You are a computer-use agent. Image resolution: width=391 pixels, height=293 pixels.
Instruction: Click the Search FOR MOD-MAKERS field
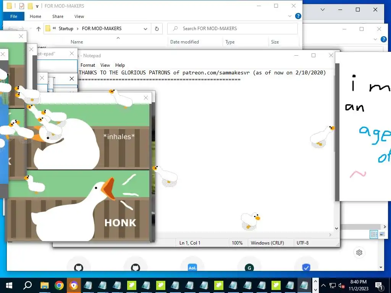pyautogui.click(x=233, y=28)
